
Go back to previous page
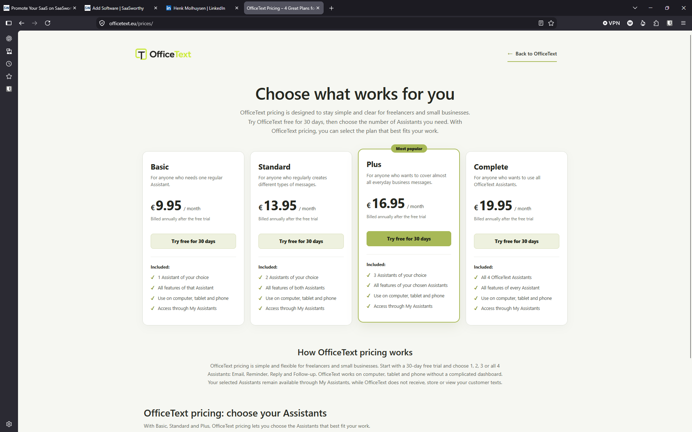click(x=22, y=23)
